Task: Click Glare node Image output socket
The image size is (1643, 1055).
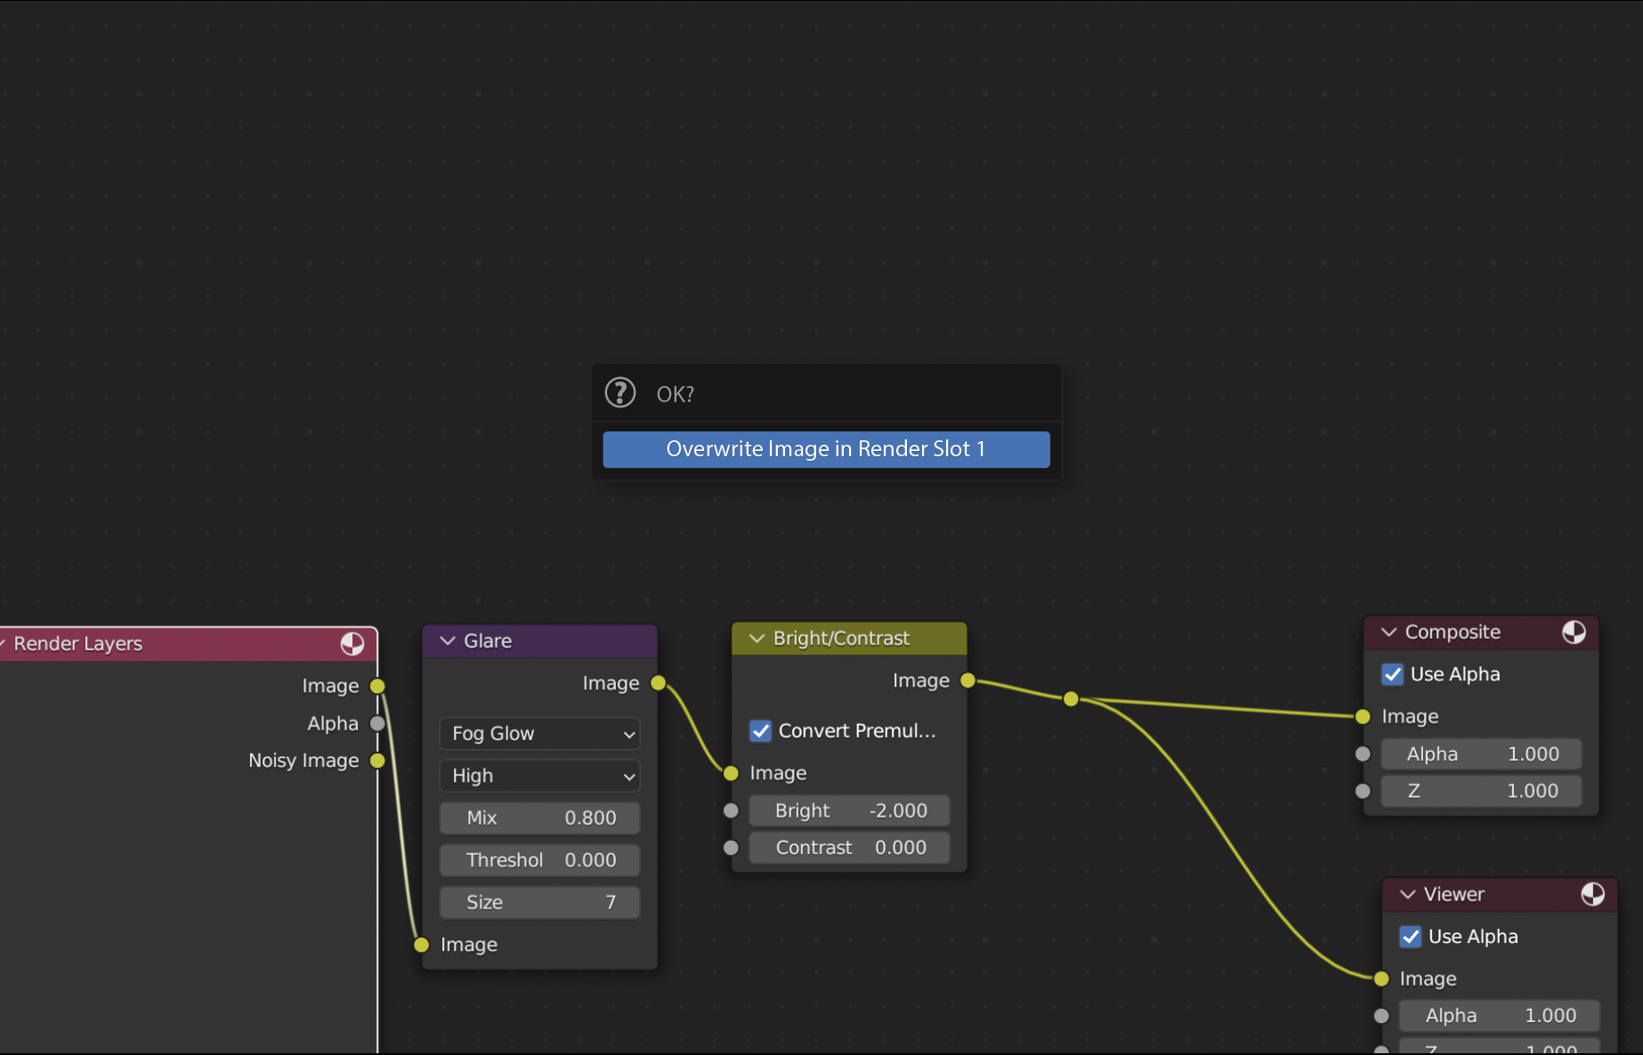Action: [x=658, y=683]
